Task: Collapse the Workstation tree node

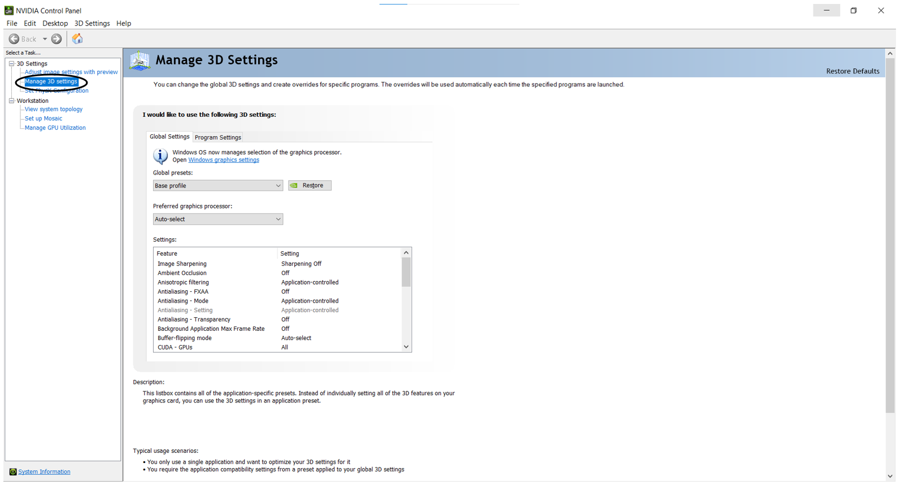Action: tap(11, 101)
